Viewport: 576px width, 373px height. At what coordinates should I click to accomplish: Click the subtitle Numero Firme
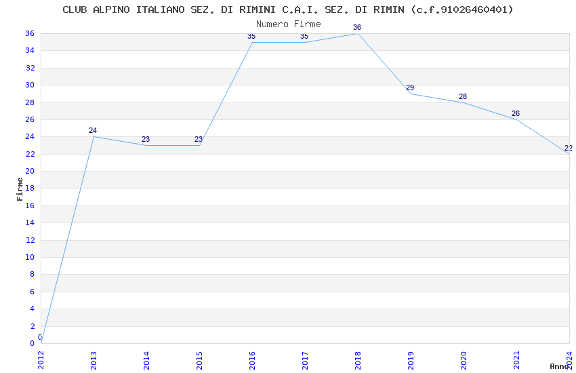coord(289,24)
